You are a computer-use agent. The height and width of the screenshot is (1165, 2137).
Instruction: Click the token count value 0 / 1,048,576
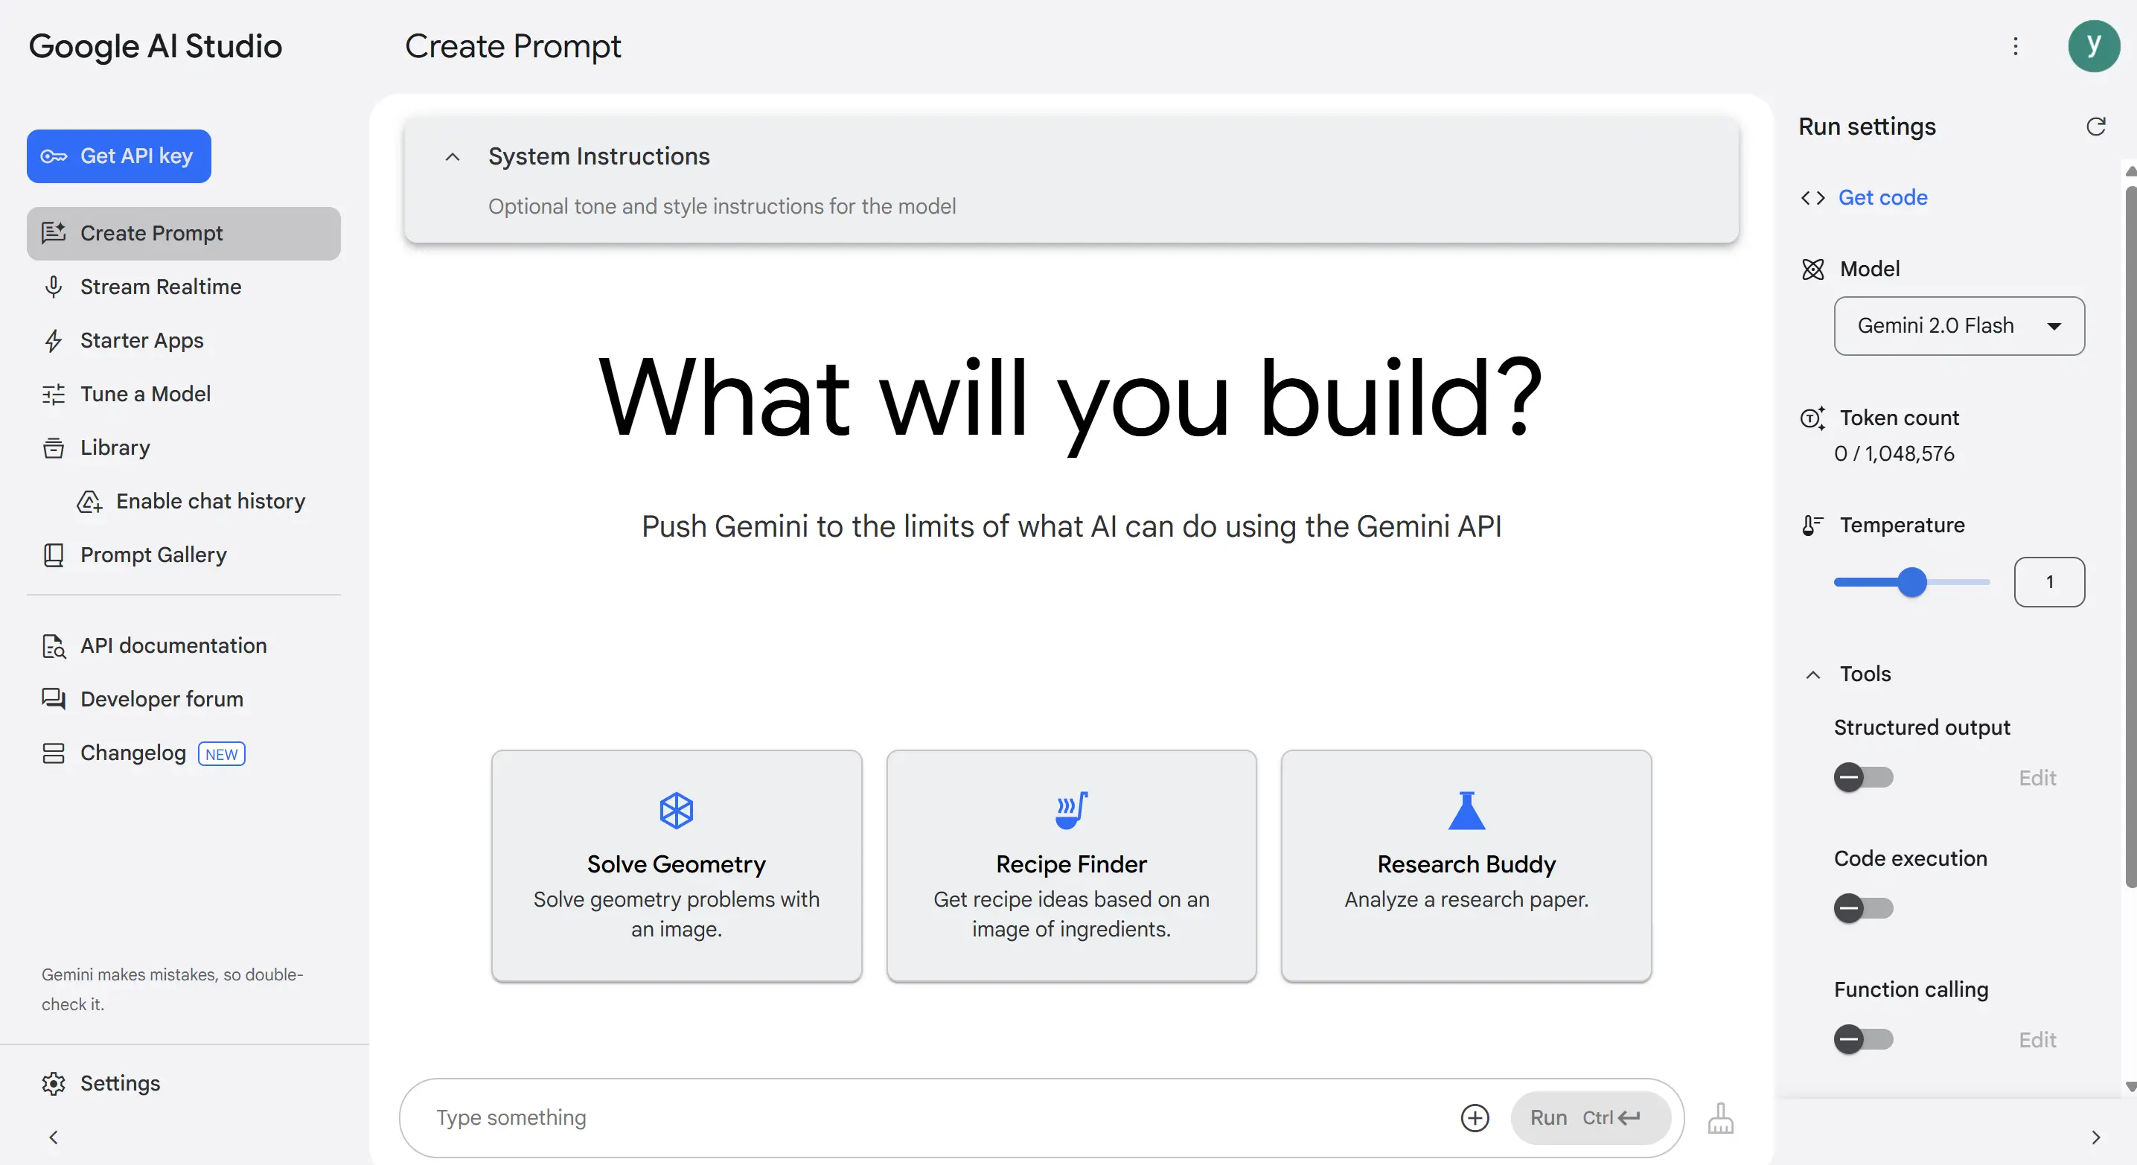[1894, 454]
